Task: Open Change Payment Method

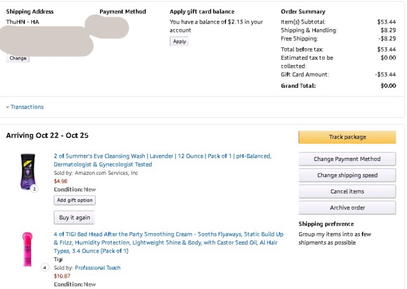Action: click(x=347, y=159)
